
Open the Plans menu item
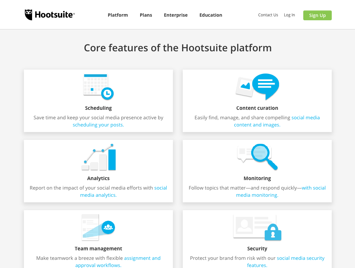point(146,15)
